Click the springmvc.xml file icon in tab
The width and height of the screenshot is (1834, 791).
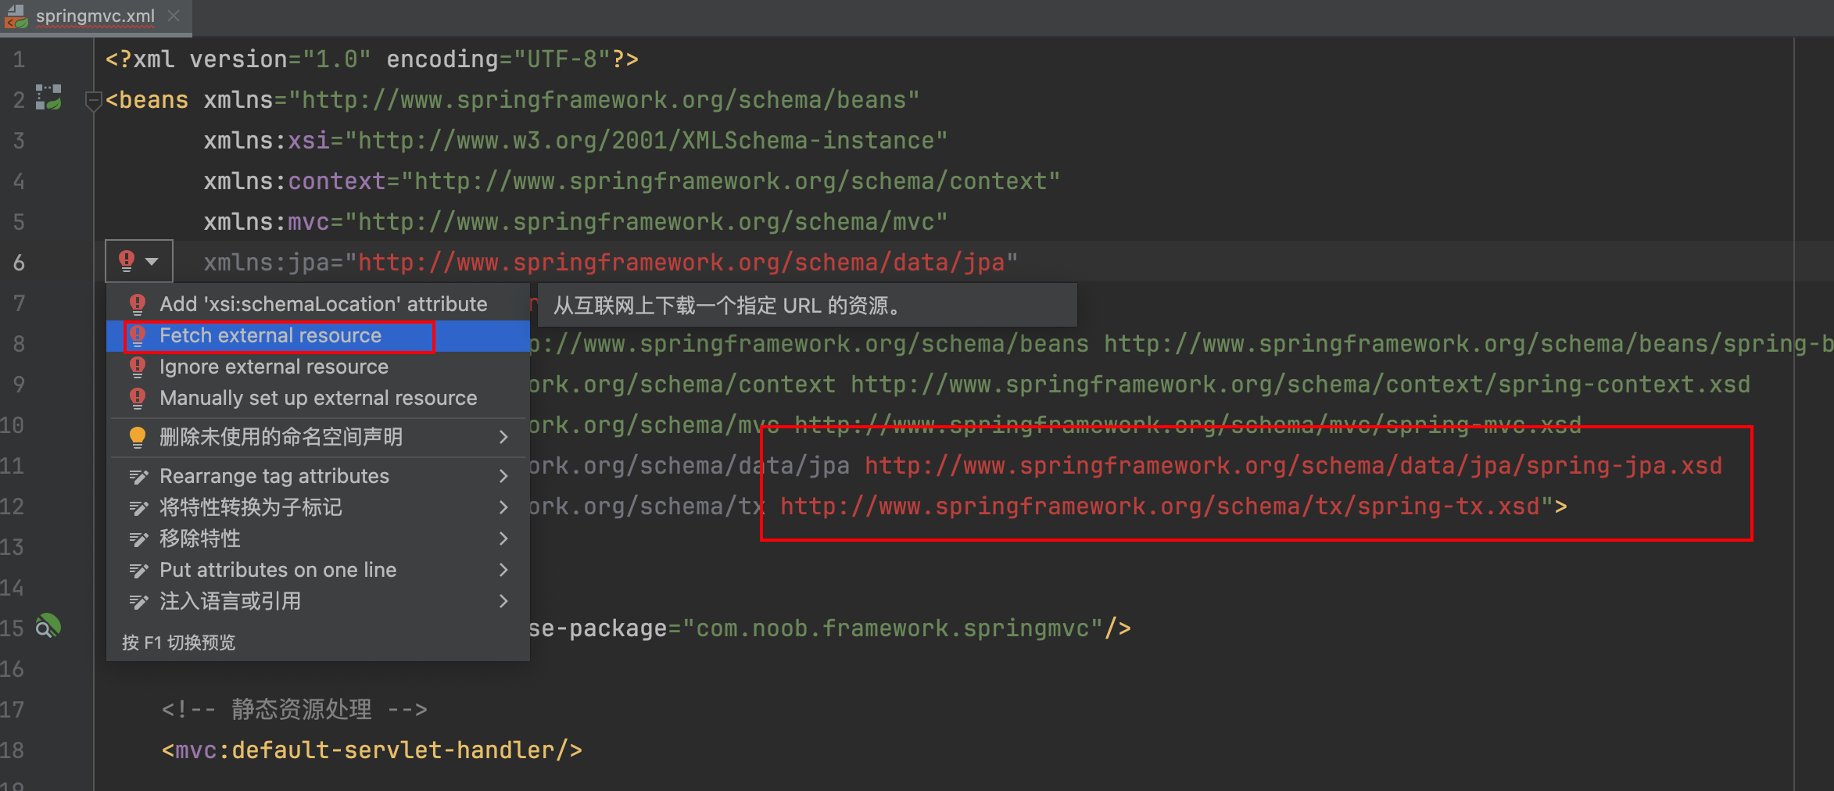16,16
